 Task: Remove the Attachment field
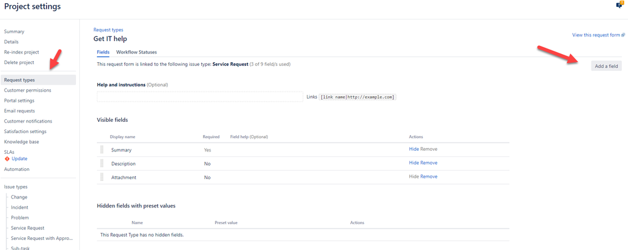click(429, 177)
